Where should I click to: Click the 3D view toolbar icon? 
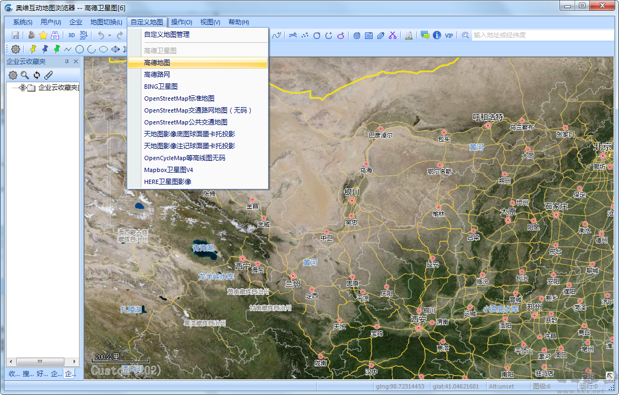click(x=71, y=35)
